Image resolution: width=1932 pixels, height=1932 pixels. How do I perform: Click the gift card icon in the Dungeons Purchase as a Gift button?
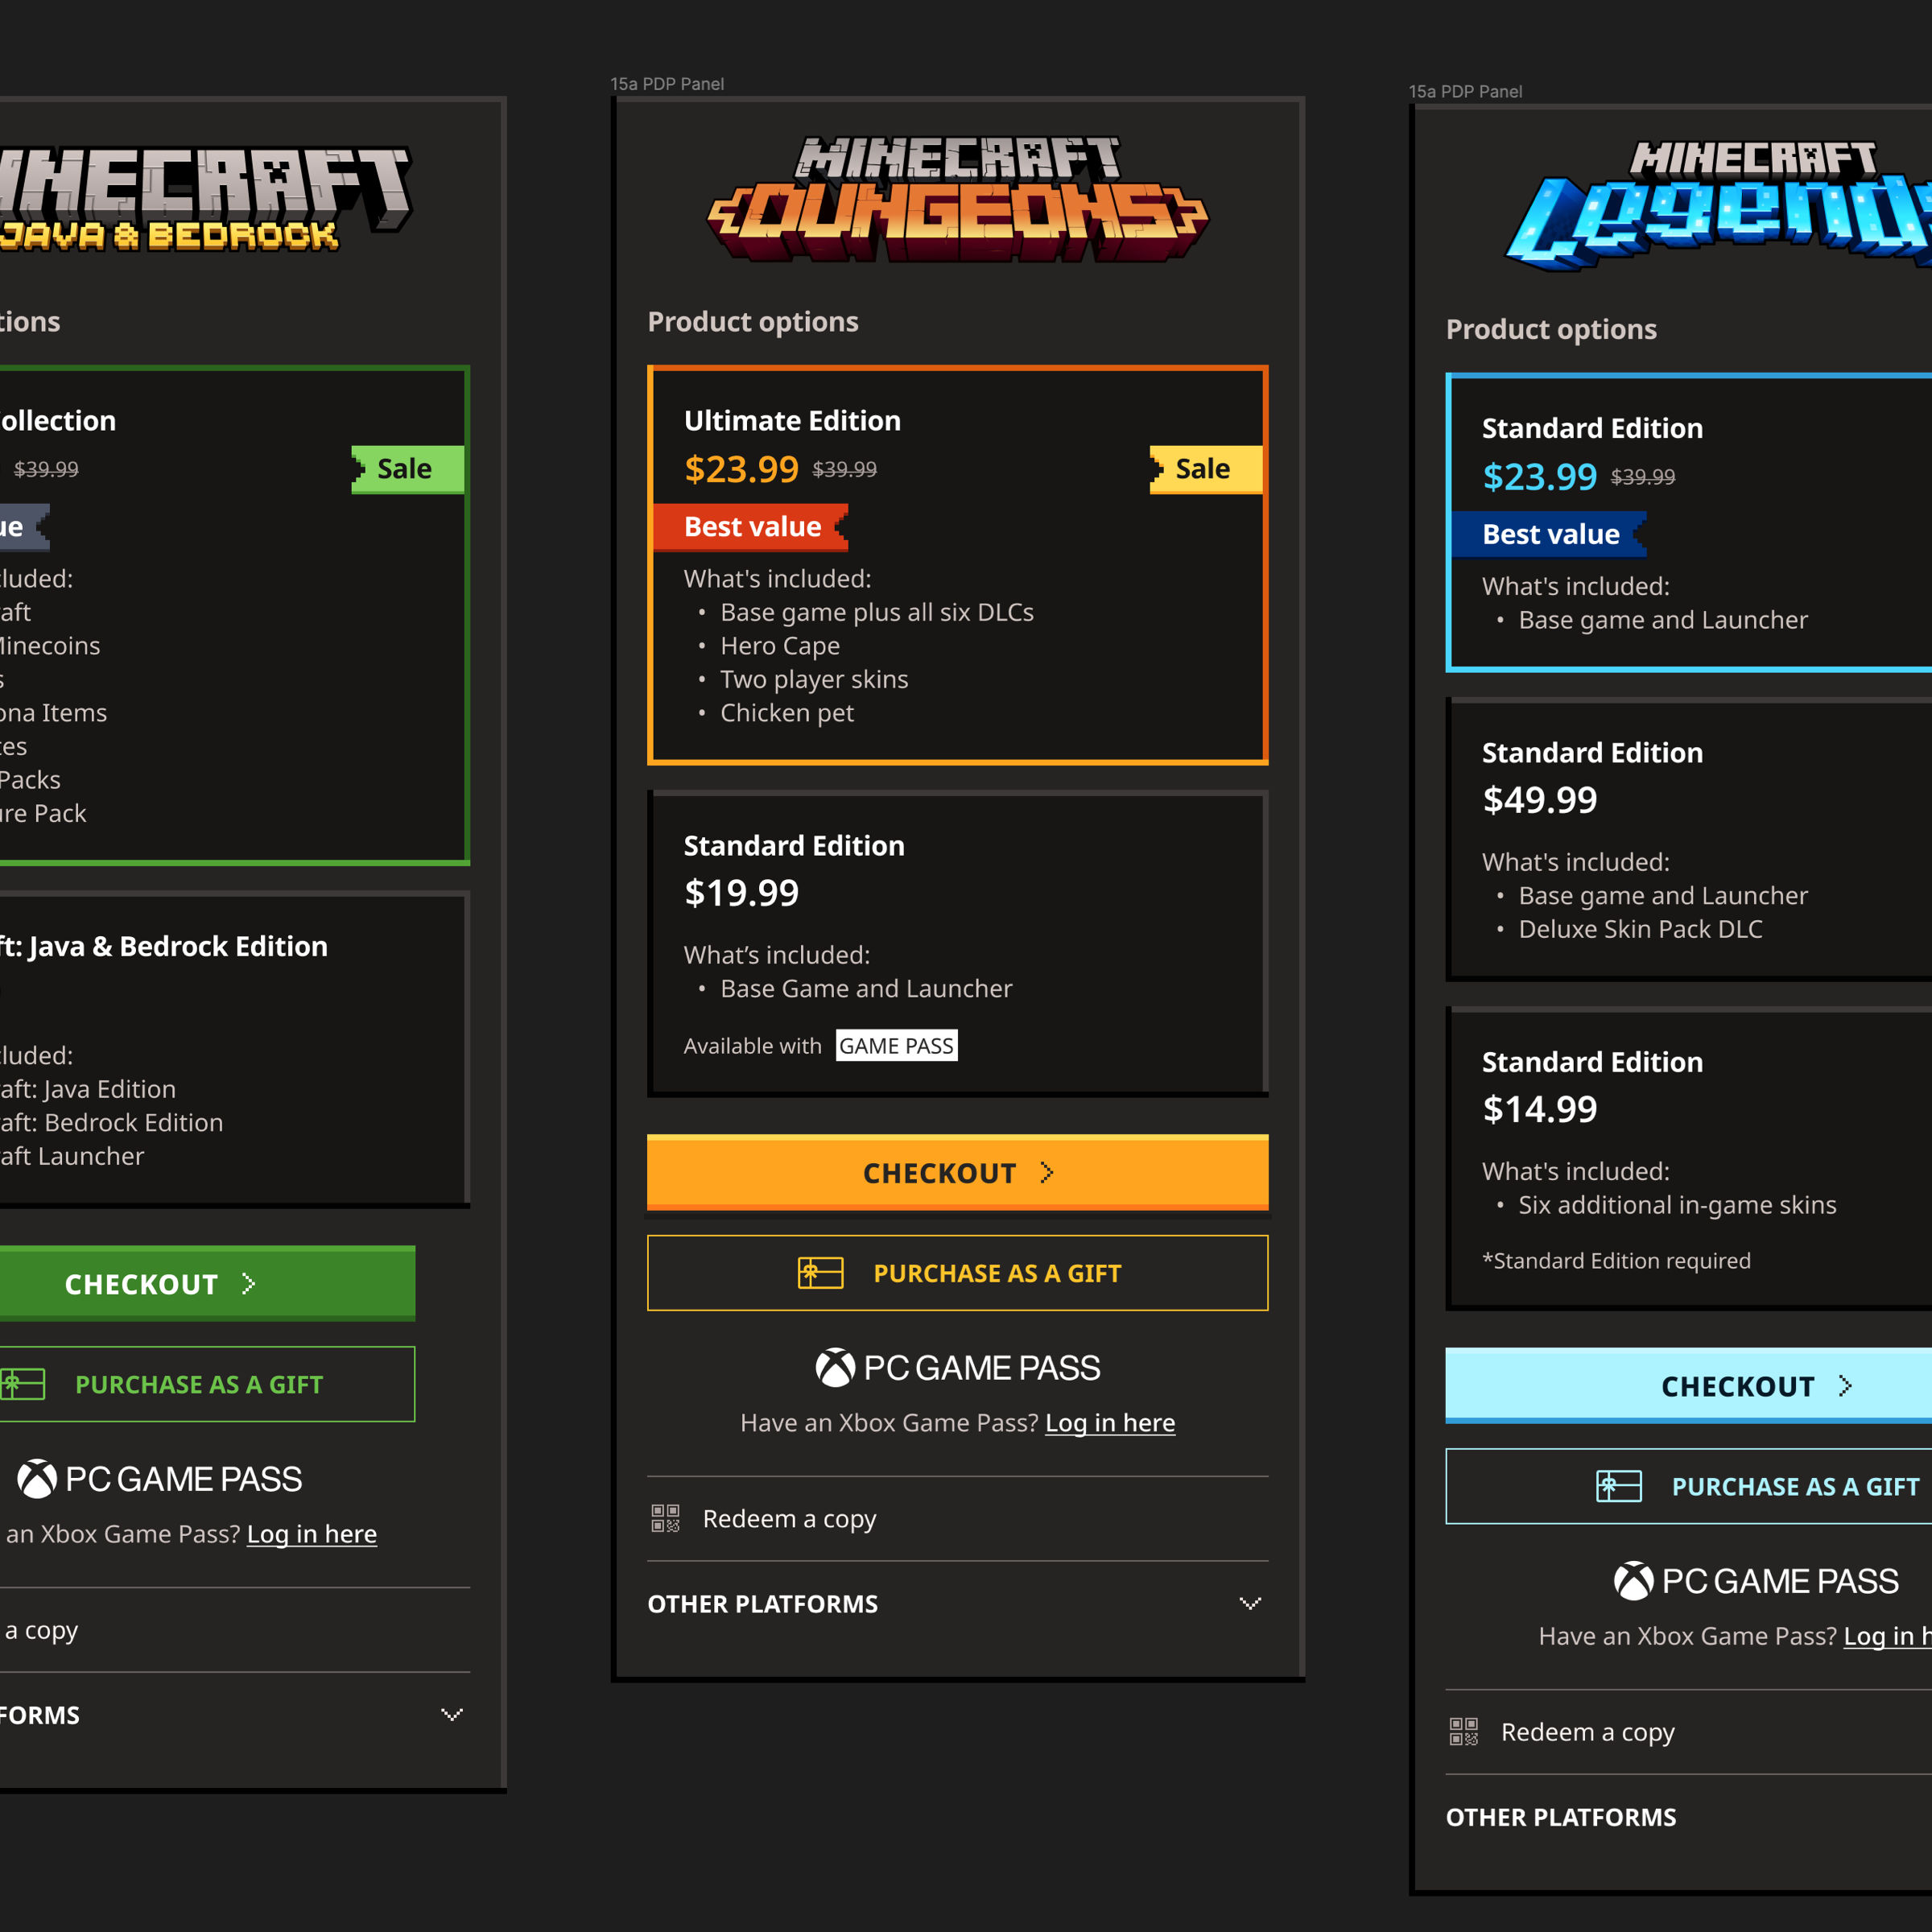pos(820,1273)
